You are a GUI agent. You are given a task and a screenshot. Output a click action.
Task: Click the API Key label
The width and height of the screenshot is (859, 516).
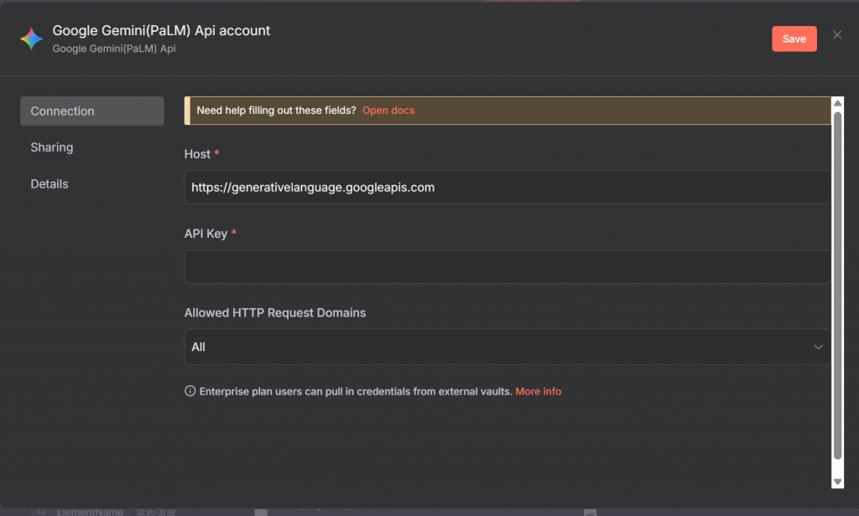pos(206,234)
